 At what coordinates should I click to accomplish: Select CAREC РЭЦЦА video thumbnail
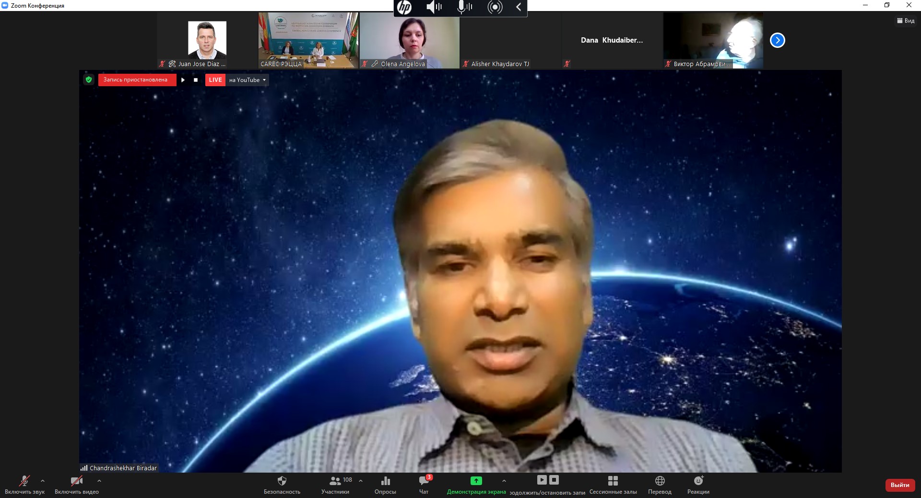click(x=308, y=40)
